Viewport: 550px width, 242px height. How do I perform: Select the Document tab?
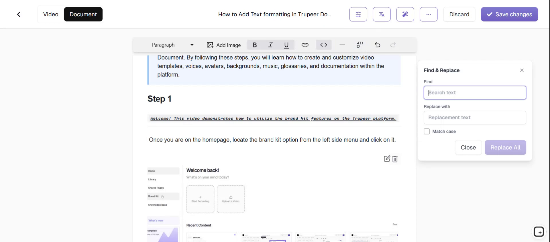(83, 14)
